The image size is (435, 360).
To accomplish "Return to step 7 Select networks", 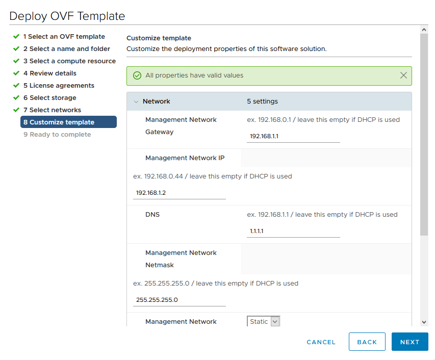I will [x=52, y=110].
